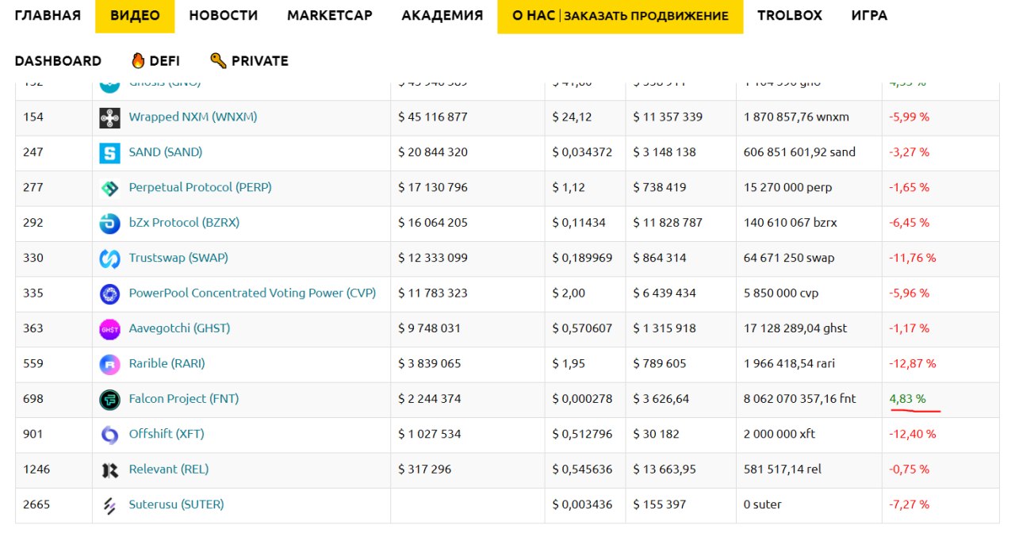Open О НАС | ЗАКАЗАТЬ ПРОДВИЖЕНИЕ
Image resolution: width=1015 pixels, height=552 pixels.
pyautogui.click(x=621, y=16)
